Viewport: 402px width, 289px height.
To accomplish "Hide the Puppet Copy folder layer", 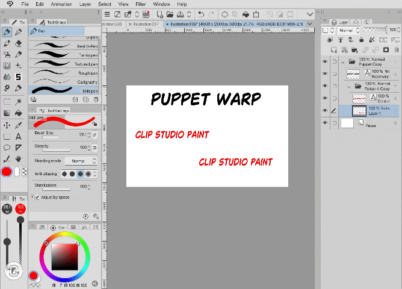I will 325,61.
